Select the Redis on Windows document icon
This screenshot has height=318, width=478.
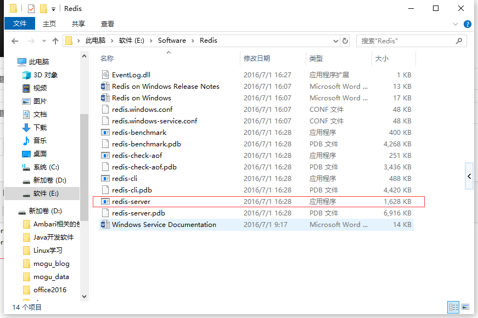coord(105,98)
